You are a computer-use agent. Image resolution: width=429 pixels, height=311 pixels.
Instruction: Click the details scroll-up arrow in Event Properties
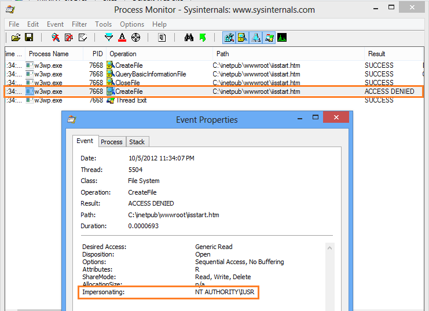329,248
